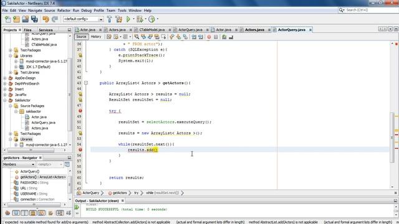
Task: Toggle the History view button
Action: [96, 37]
